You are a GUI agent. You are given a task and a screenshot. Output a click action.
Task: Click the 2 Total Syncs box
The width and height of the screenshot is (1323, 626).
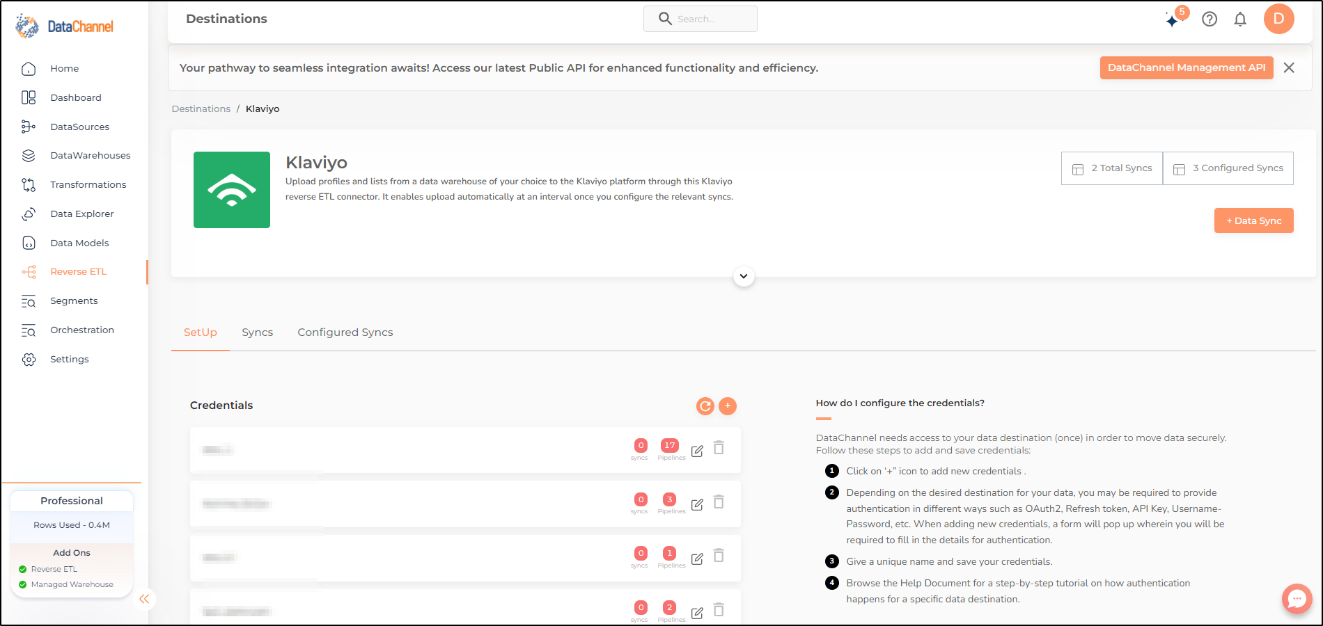(1112, 168)
